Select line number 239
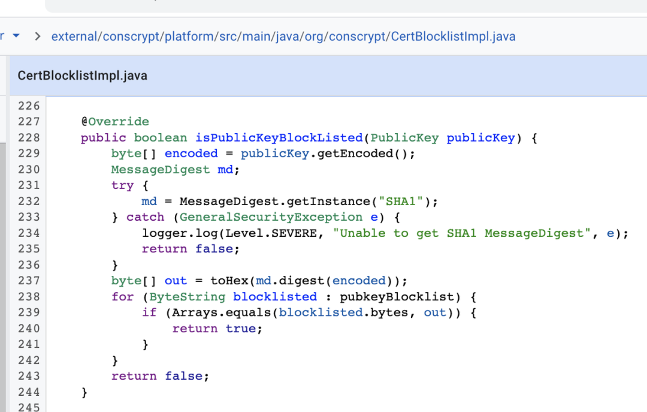This screenshot has height=412, width=647. (29, 312)
